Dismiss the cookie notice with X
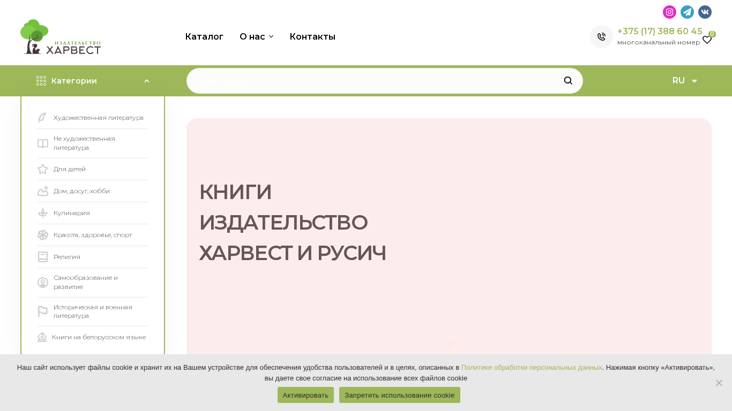This screenshot has width=732, height=411. 719,383
